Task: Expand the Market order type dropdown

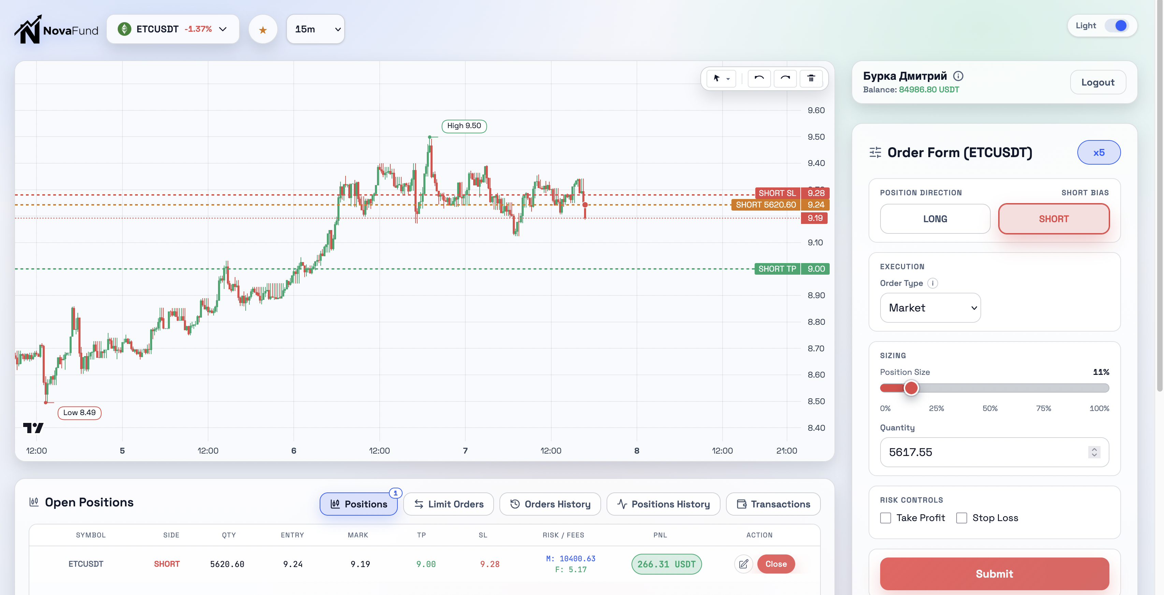Action: point(930,308)
